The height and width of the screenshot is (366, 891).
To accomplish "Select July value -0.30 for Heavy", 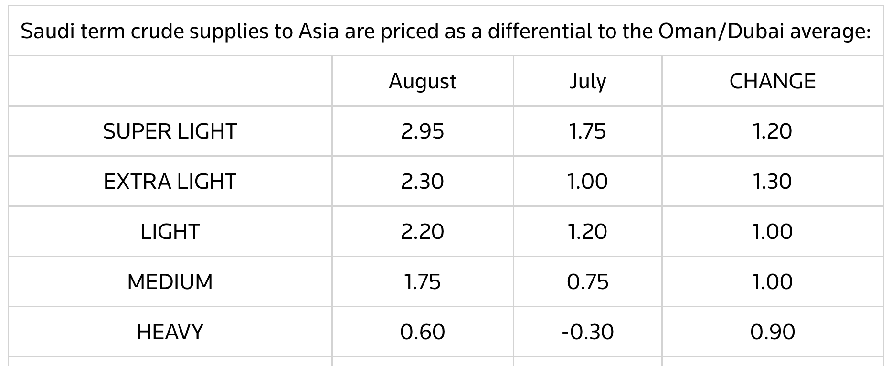I will tap(588, 332).
